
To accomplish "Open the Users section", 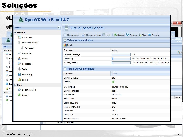I will (25, 59).
